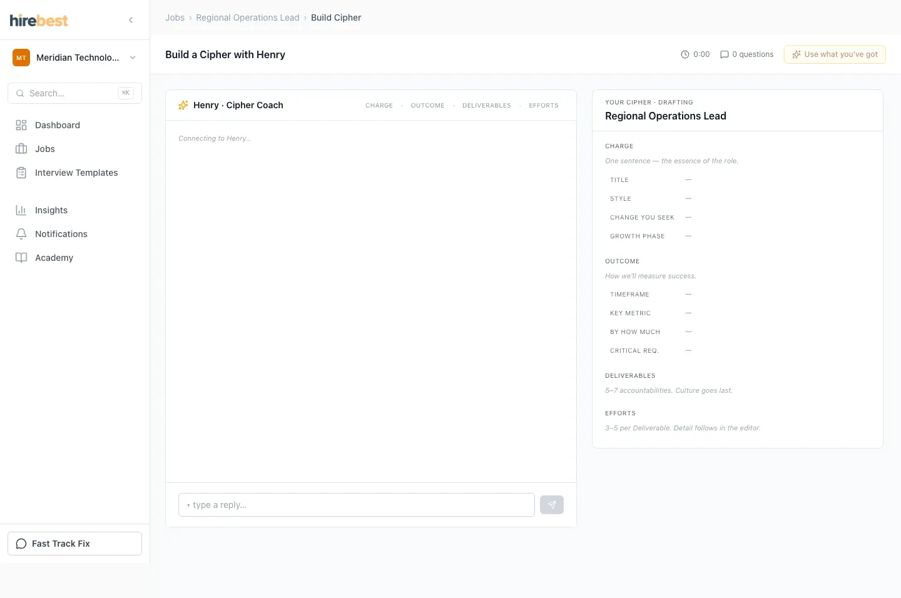Click the Regional Operations Lead cipher title
The height and width of the screenshot is (598, 901).
(x=666, y=116)
